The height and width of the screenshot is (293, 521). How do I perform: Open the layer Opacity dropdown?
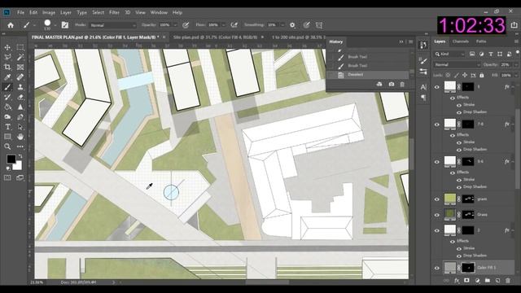tap(515, 65)
